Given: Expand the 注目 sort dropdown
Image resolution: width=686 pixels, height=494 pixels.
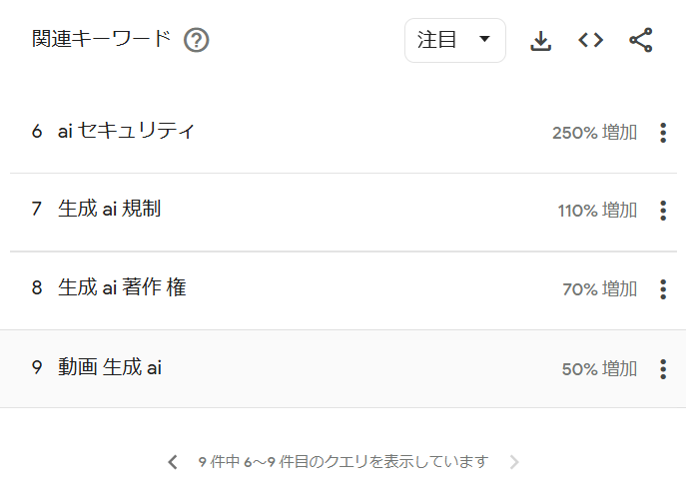Looking at the screenshot, I should [455, 40].
